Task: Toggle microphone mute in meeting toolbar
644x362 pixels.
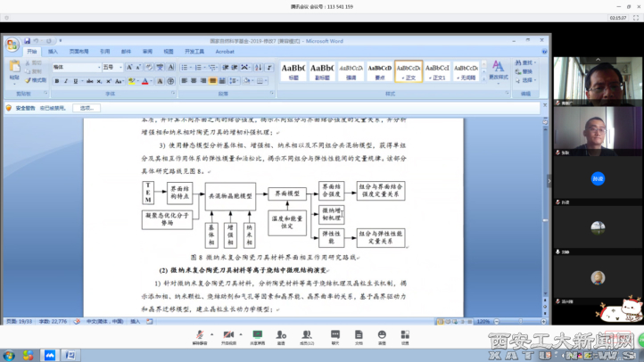Action: [x=200, y=336]
